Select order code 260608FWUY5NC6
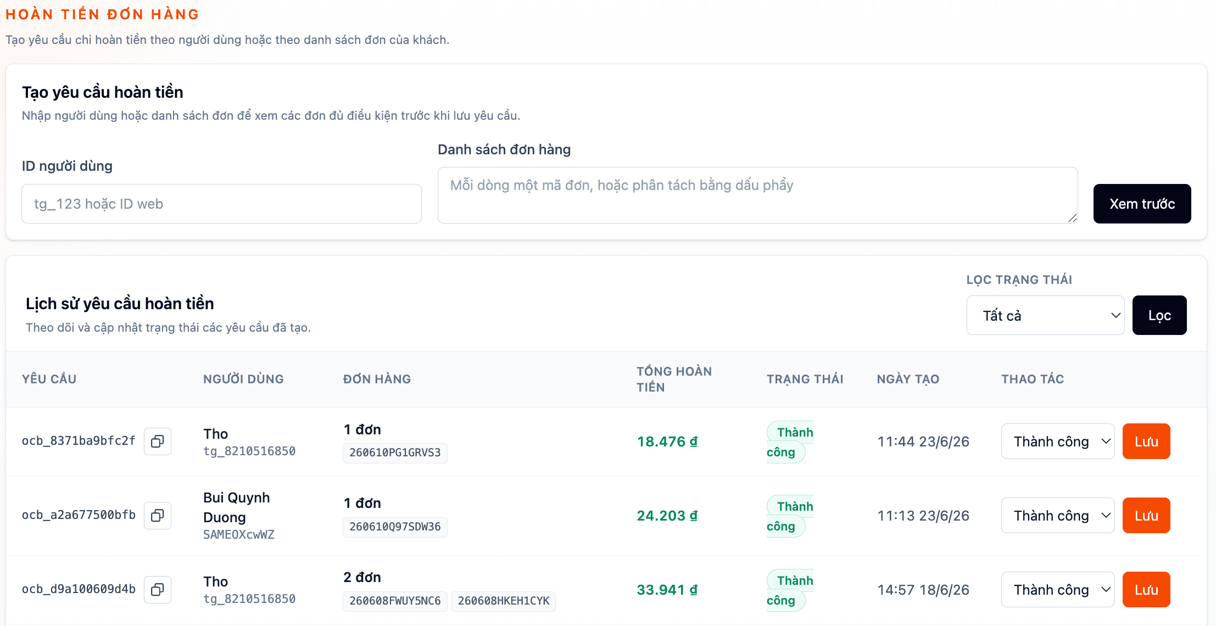Image resolution: width=1216 pixels, height=626 pixels. click(395, 601)
